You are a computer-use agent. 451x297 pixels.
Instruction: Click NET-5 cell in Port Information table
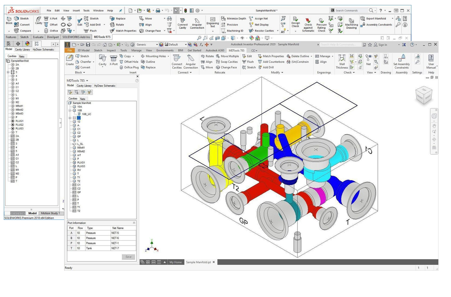coord(123,233)
